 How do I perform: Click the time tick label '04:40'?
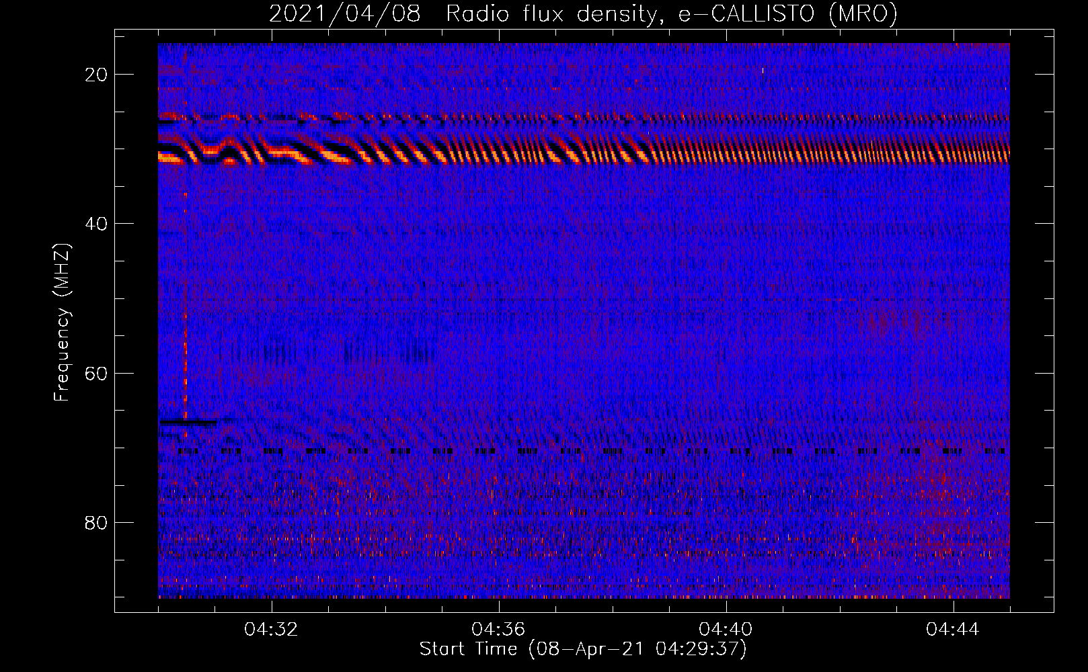[726, 630]
